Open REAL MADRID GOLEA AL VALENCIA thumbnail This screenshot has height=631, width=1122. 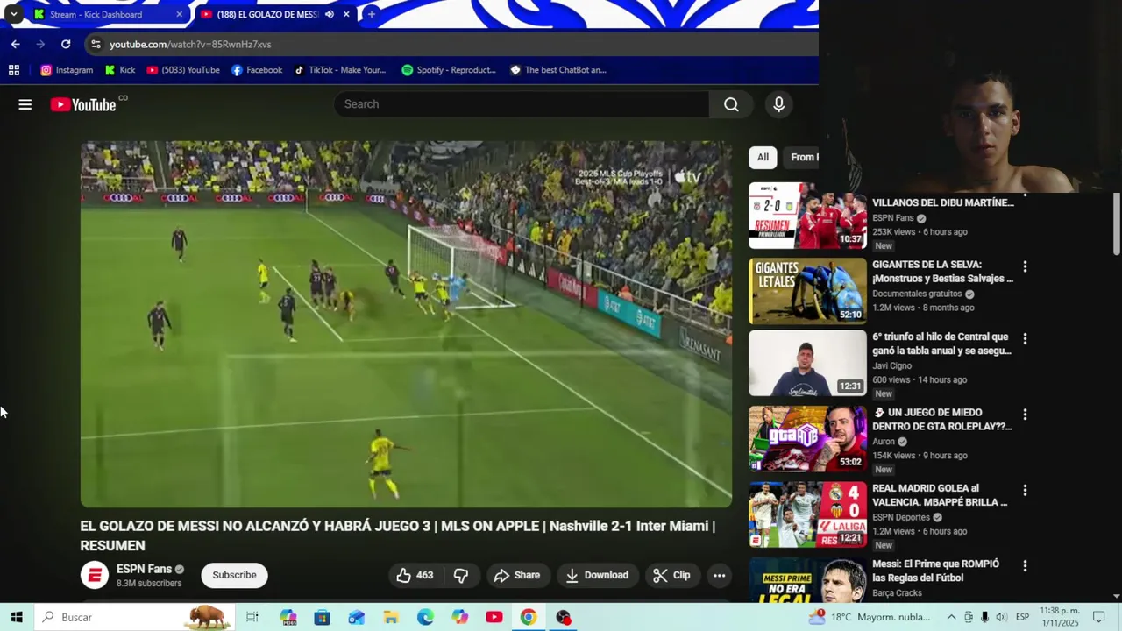click(807, 515)
